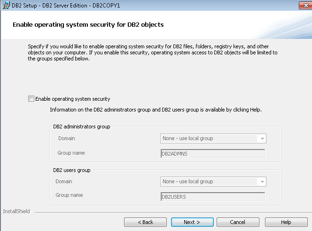Click the Group name label under administrators group
The width and height of the screenshot is (312, 231).
pos(71,153)
